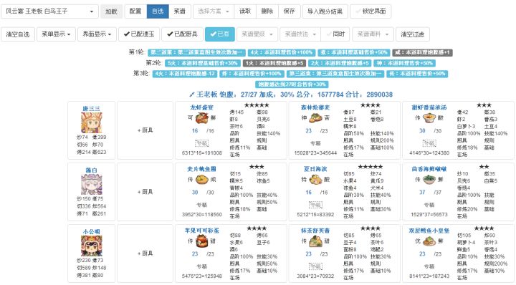Click chef avatar in the 龙虾盛宴 row
The width and height of the screenshot is (516, 285).
[x=92, y=122]
